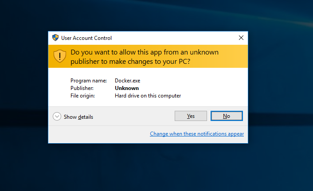The image size is (313, 191).
Task: Click the Program name label
Action: click(88, 81)
